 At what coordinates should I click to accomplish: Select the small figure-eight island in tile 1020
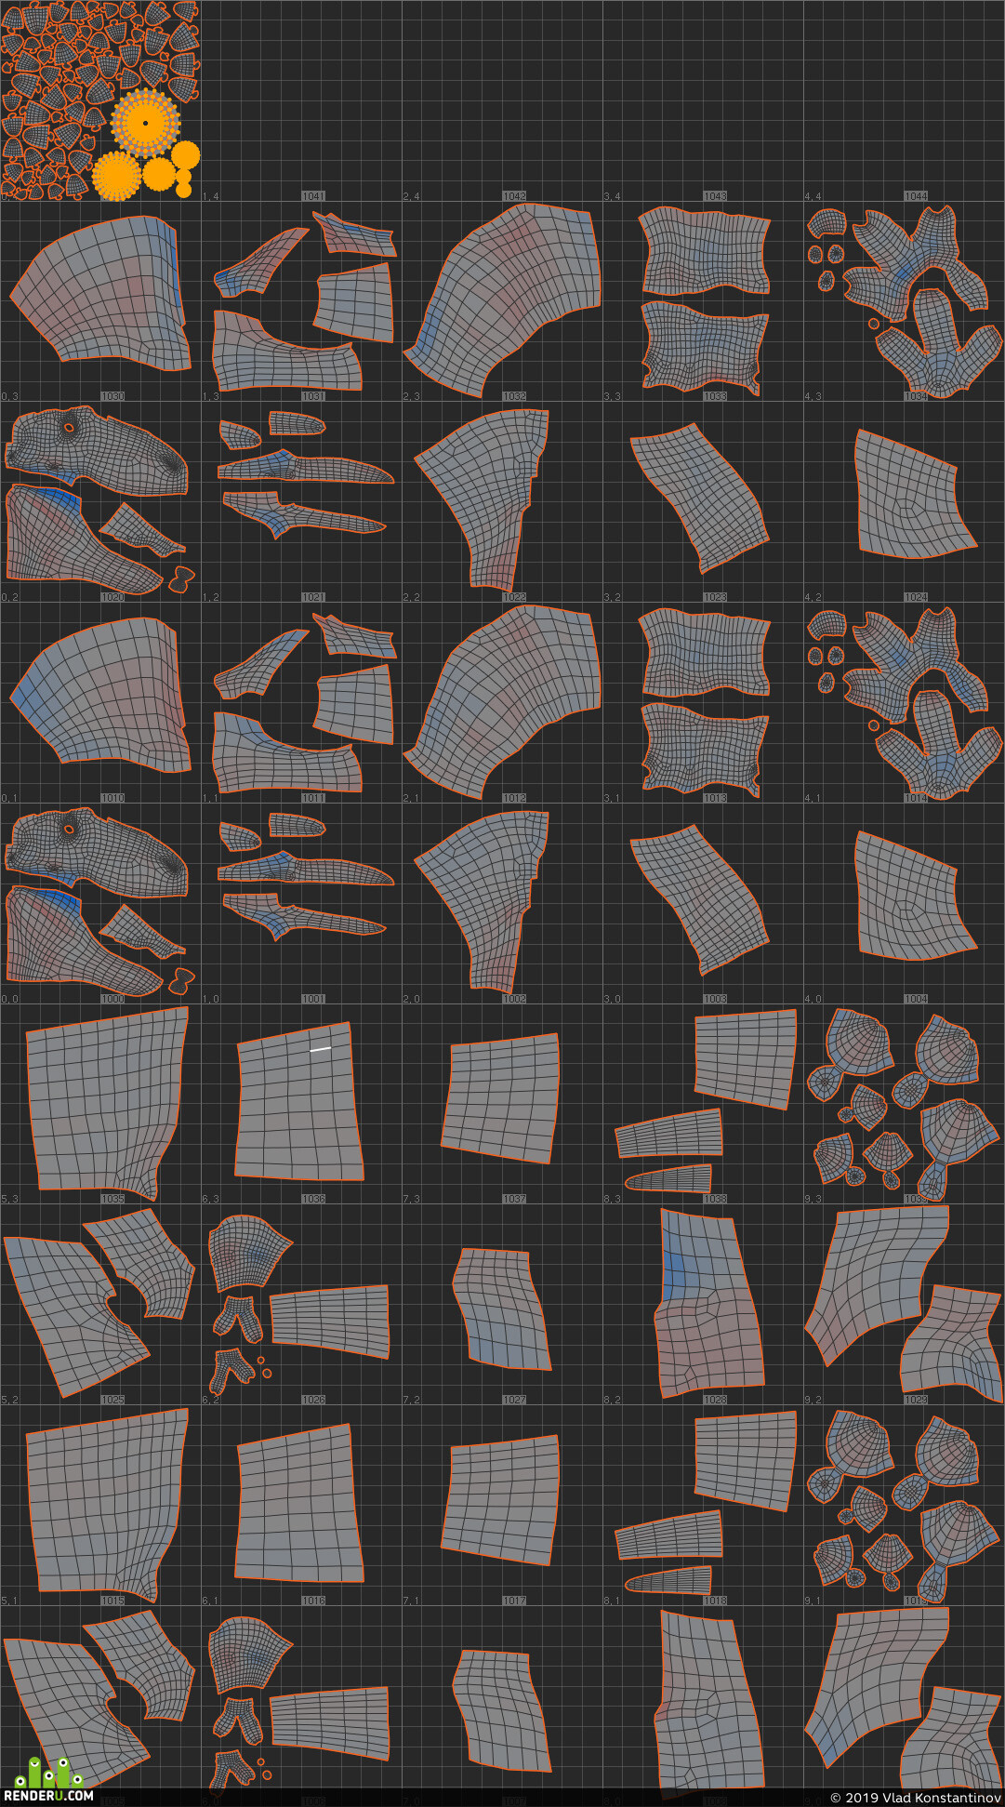[181, 579]
